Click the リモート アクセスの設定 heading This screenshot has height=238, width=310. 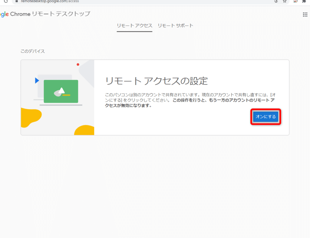(156, 81)
